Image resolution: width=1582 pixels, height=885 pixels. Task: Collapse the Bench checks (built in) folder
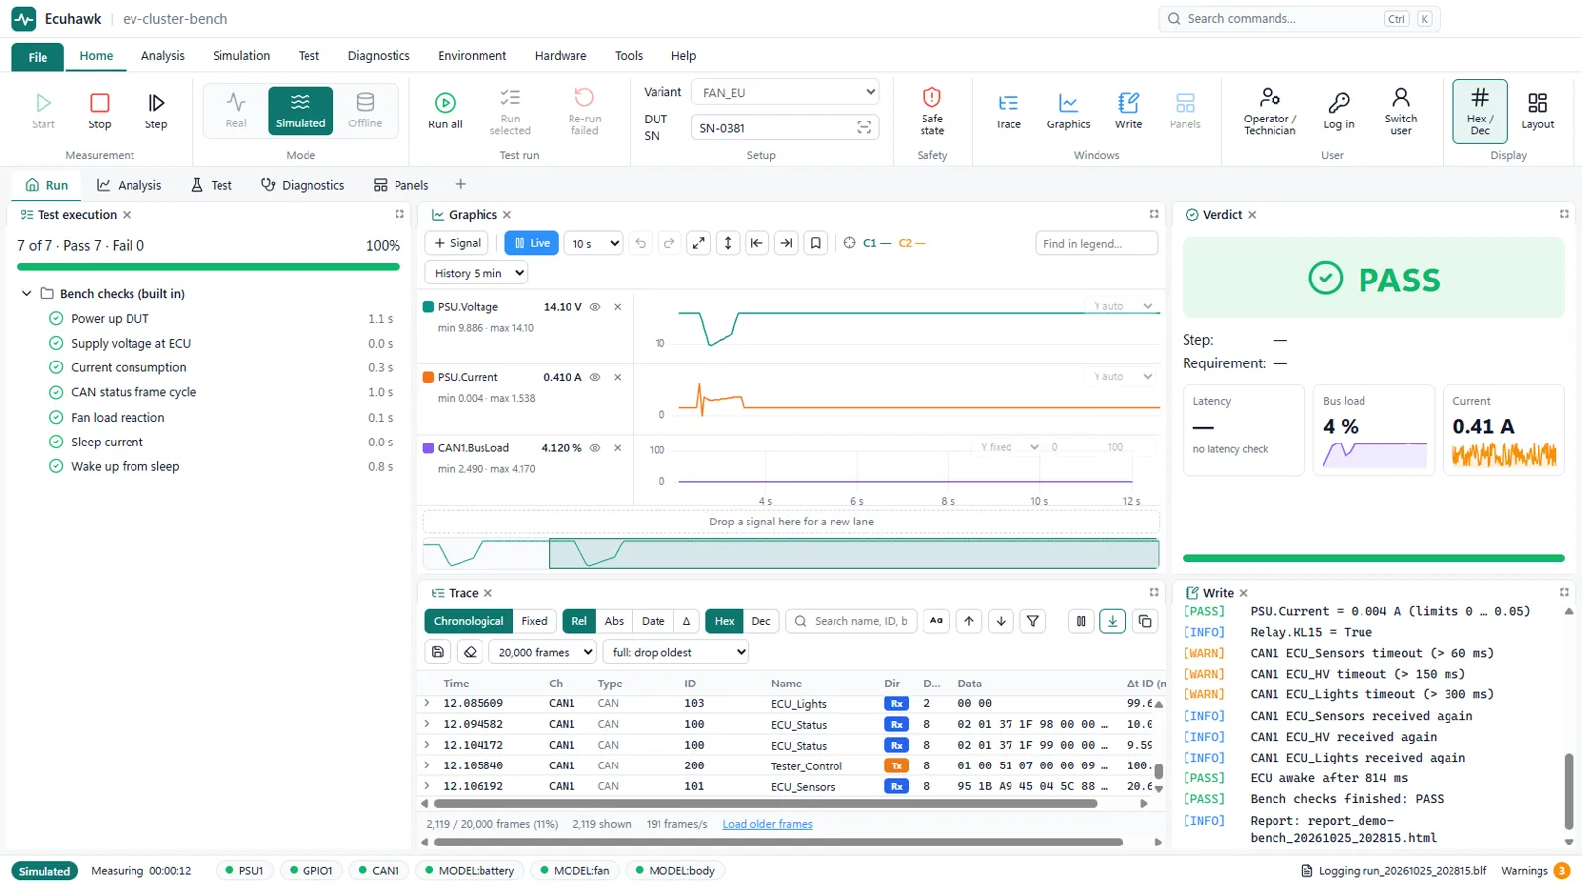[x=27, y=294]
